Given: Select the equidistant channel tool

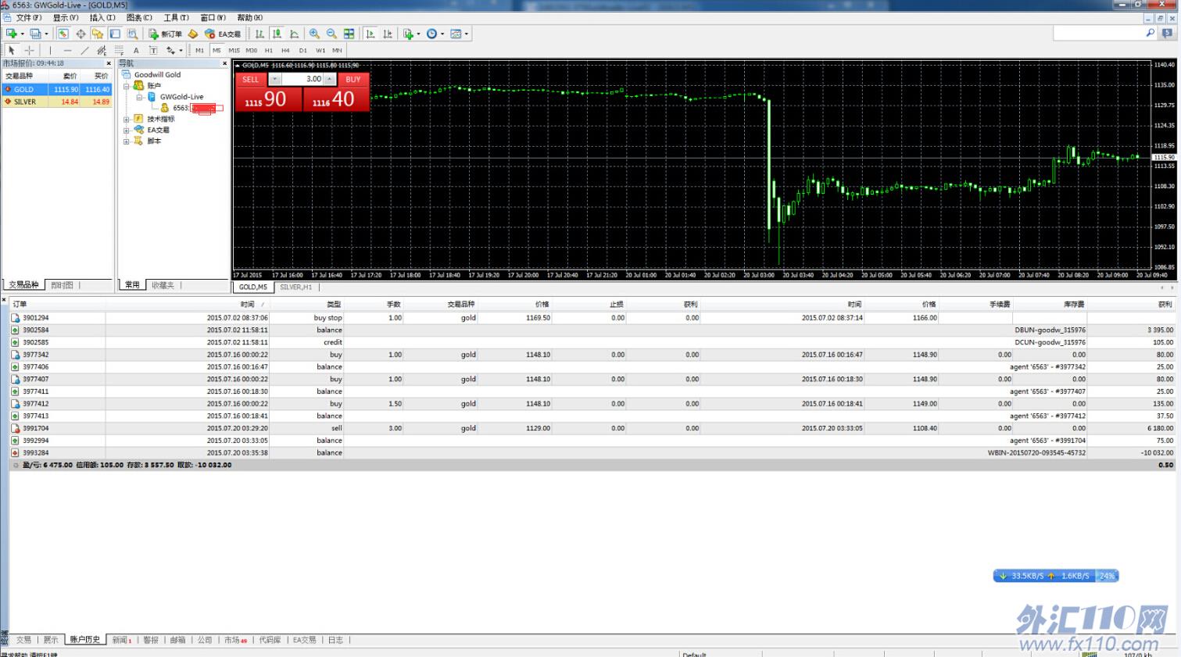Looking at the screenshot, I should tap(102, 50).
